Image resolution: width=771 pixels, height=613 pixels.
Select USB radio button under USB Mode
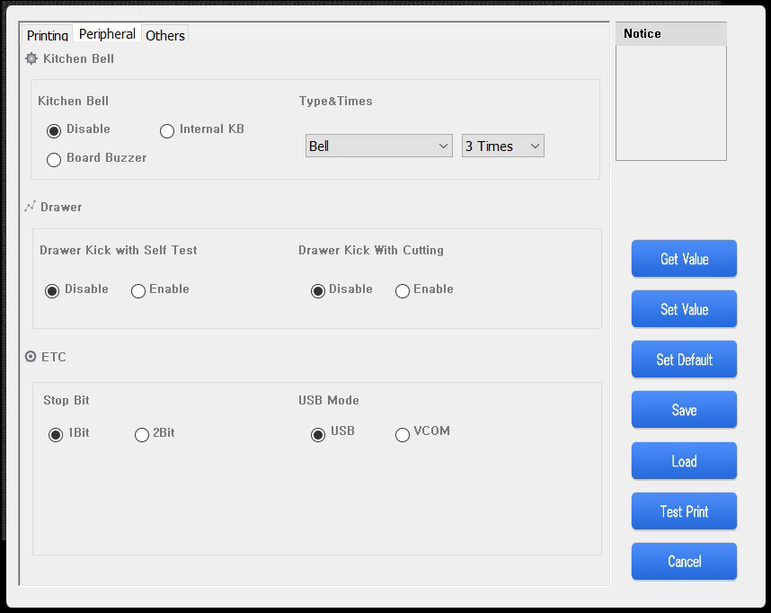point(318,435)
